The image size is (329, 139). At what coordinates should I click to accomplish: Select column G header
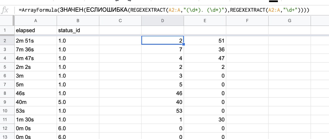point(290,21)
